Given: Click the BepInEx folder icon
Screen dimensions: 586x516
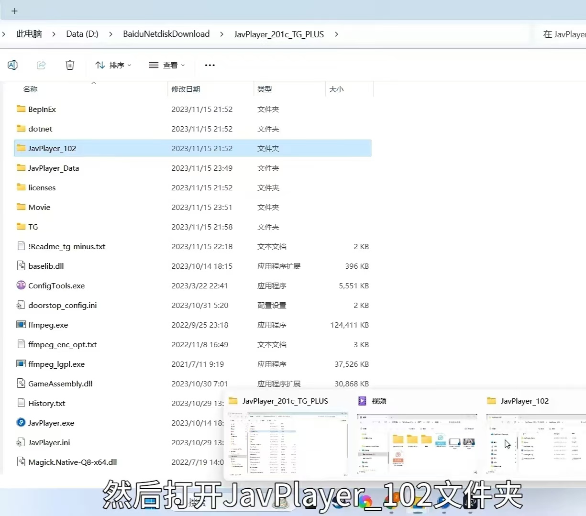Looking at the screenshot, I should point(21,109).
